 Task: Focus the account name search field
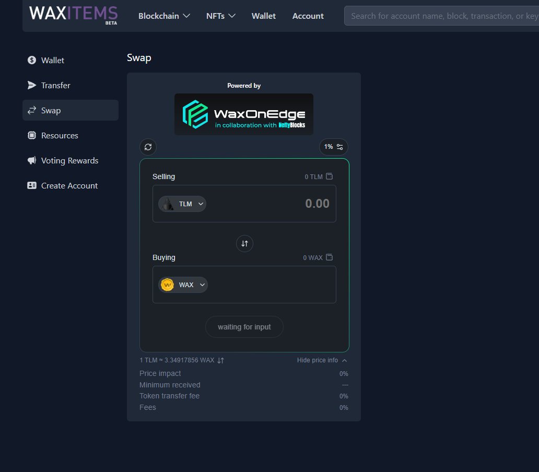441,16
